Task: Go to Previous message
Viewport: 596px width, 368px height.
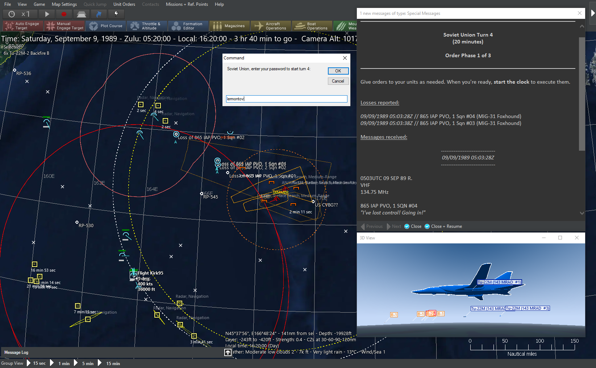Action: pyautogui.click(x=372, y=226)
